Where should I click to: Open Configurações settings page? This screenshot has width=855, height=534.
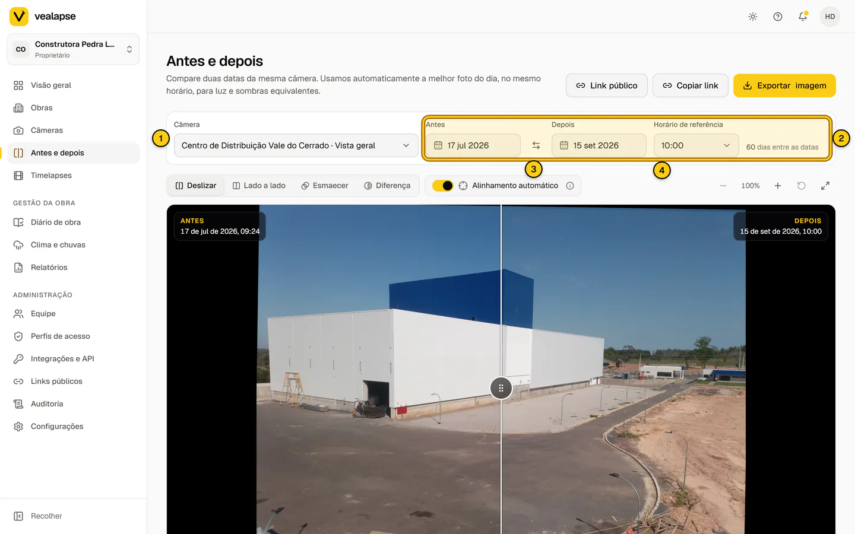(x=73, y=427)
